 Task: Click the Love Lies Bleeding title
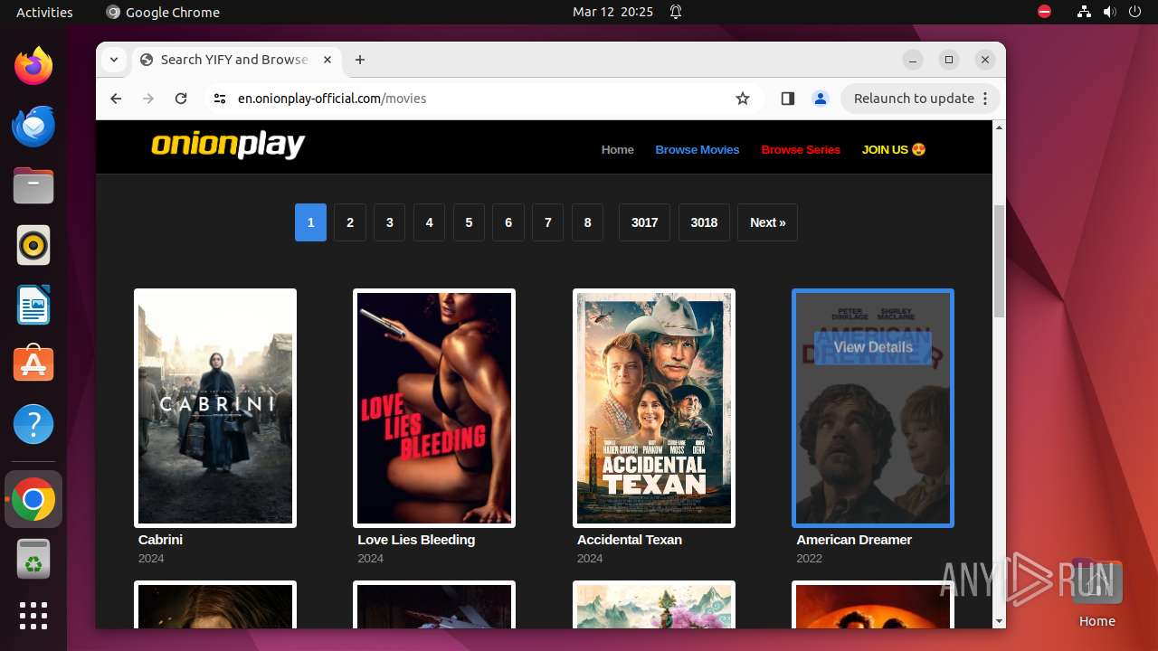(x=416, y=540)
